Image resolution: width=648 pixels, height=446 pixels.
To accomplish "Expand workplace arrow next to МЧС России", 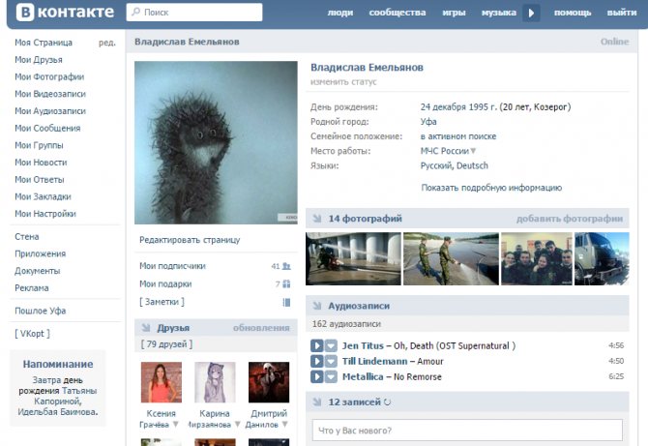I will coord(473,151).
